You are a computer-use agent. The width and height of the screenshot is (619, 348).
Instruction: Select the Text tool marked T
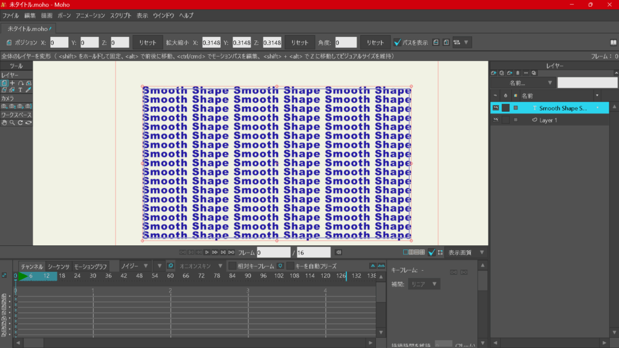click(x=20, y=90)
